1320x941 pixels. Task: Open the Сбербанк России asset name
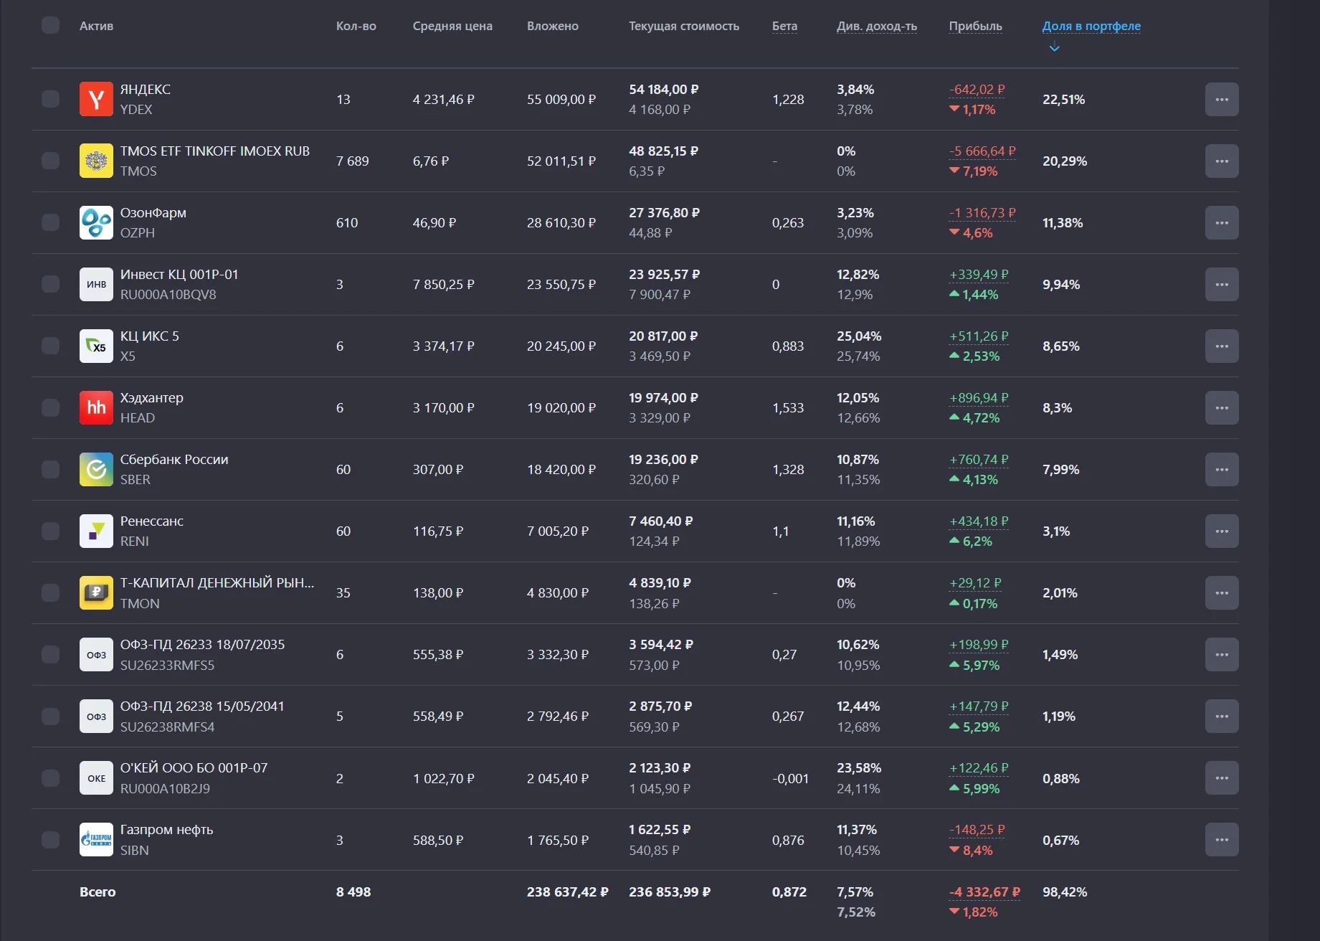point(174,459)
